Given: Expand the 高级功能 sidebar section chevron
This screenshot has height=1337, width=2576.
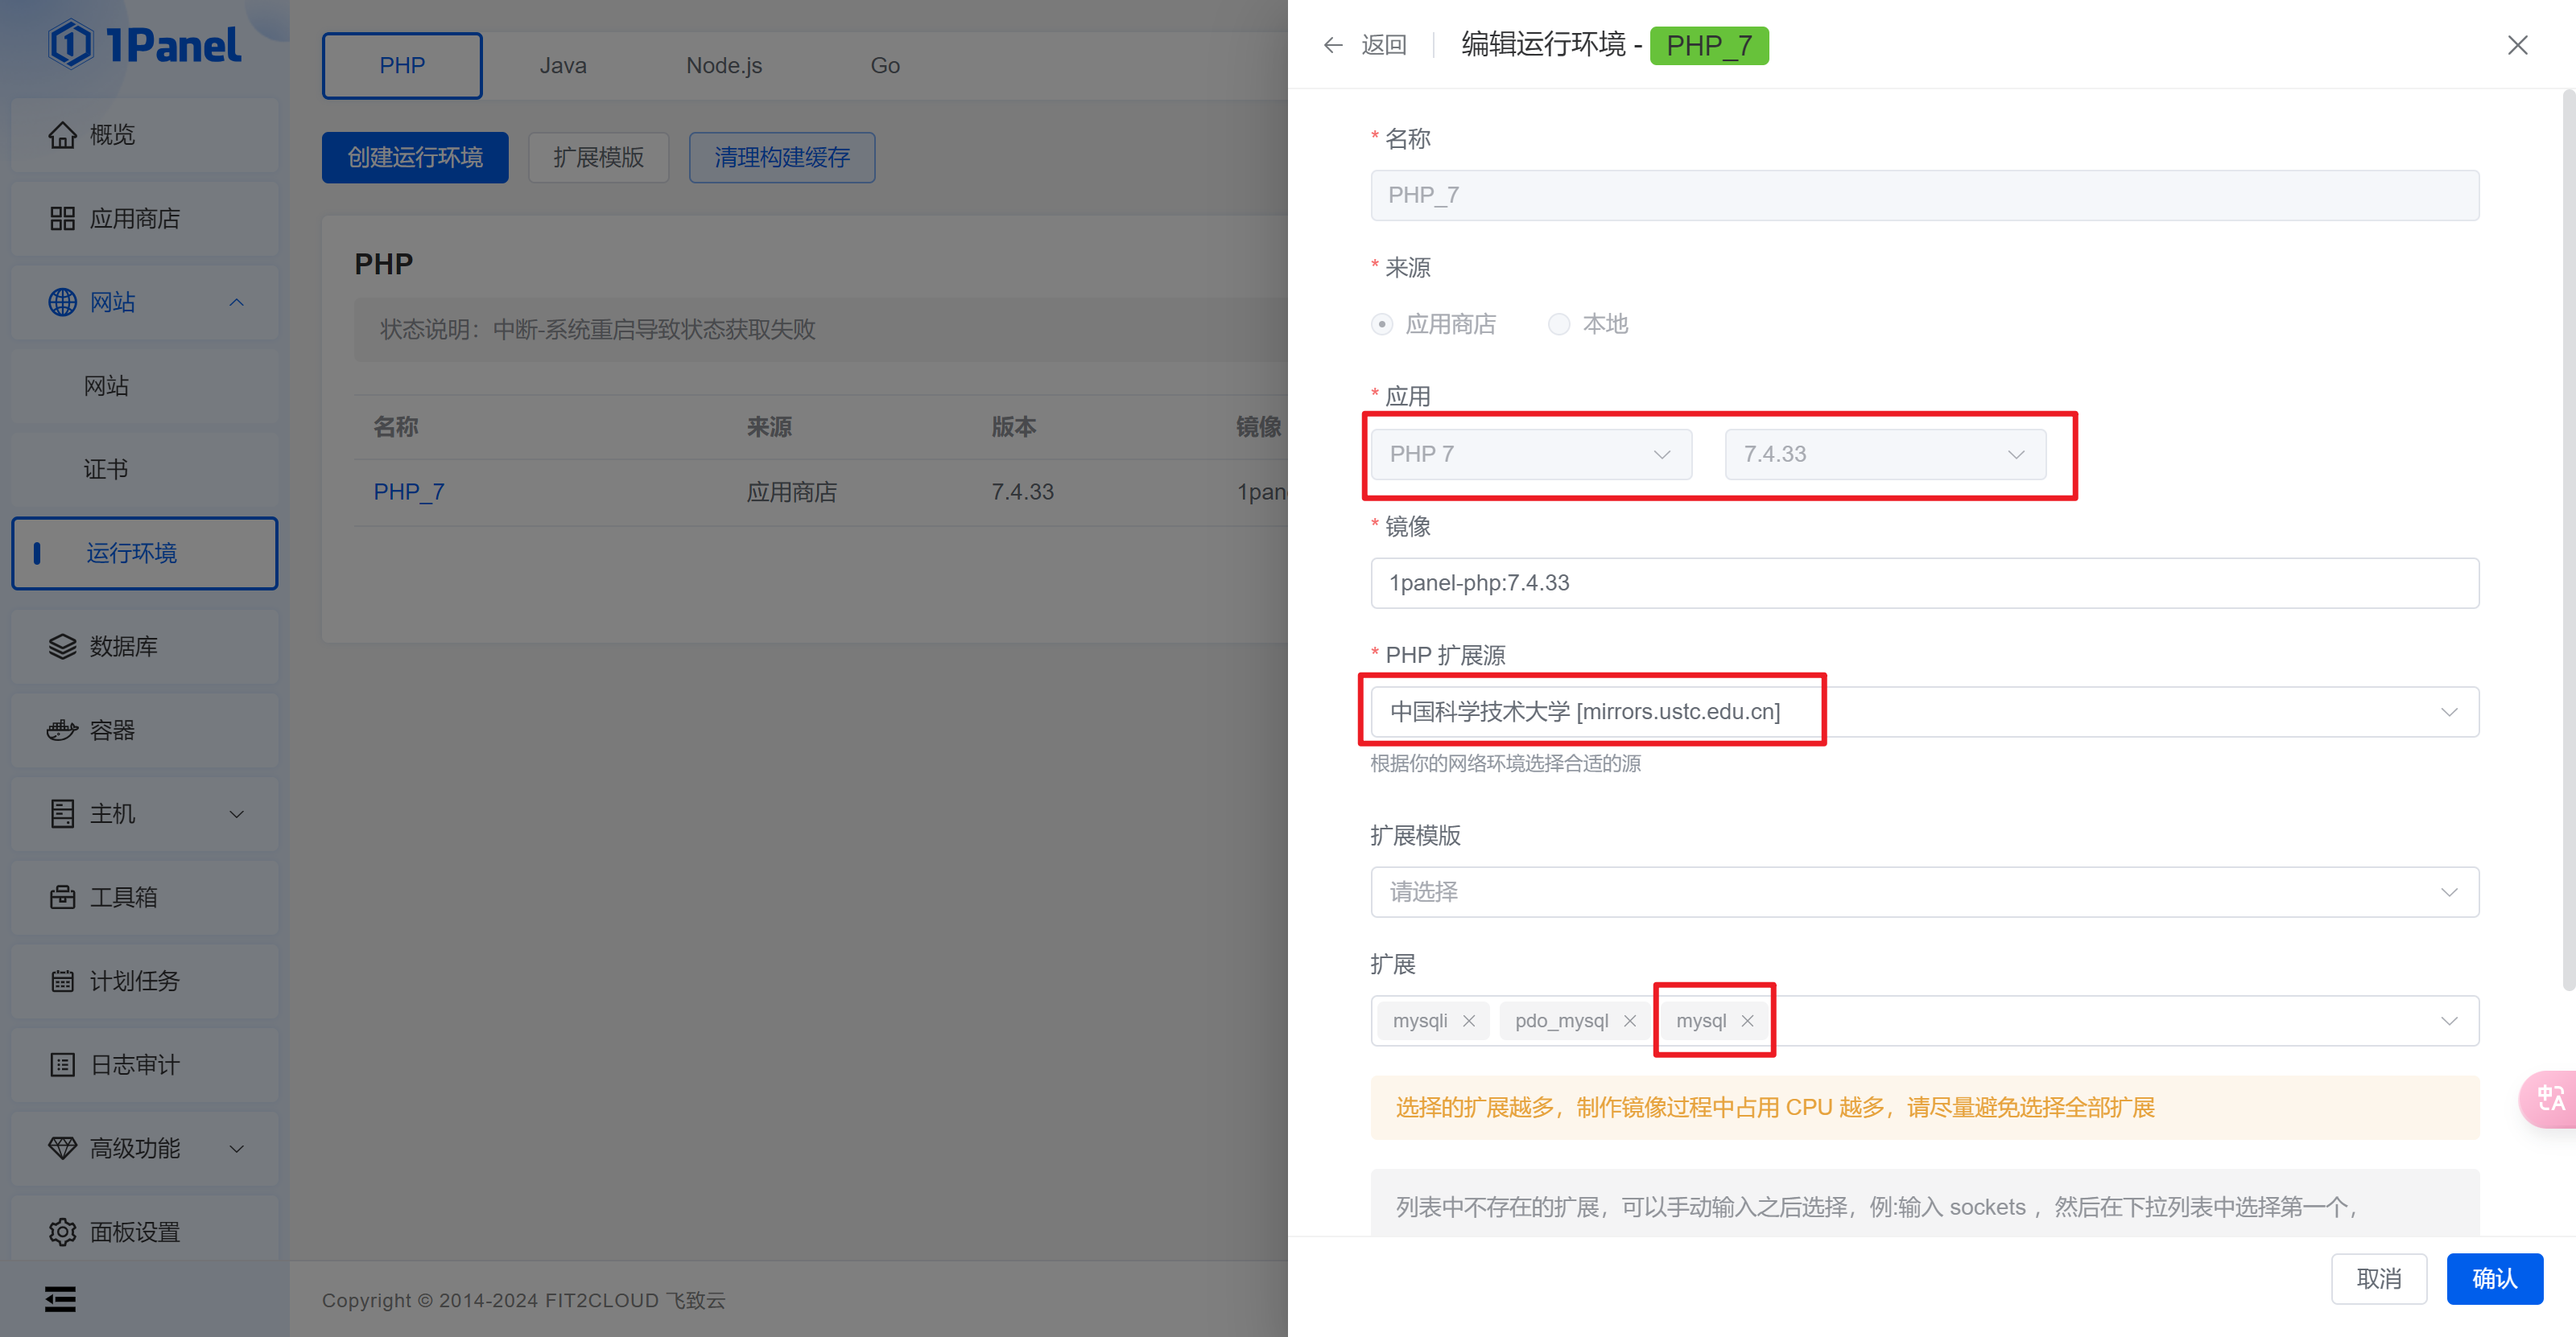Looking at the screenshot, I should tap(236, 1148).
